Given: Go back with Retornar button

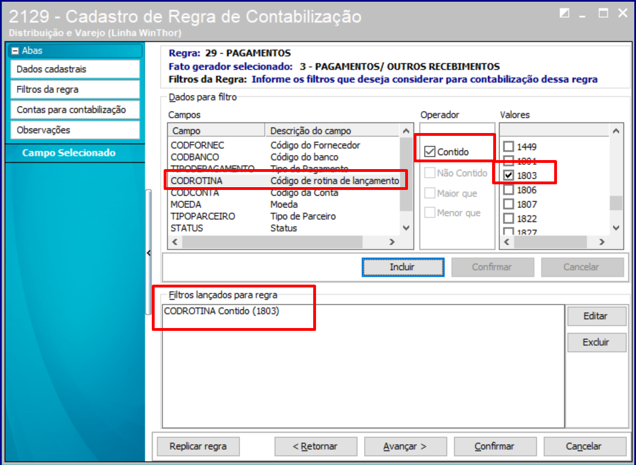Looking at the screenshot, I should (x=315, y=446).
